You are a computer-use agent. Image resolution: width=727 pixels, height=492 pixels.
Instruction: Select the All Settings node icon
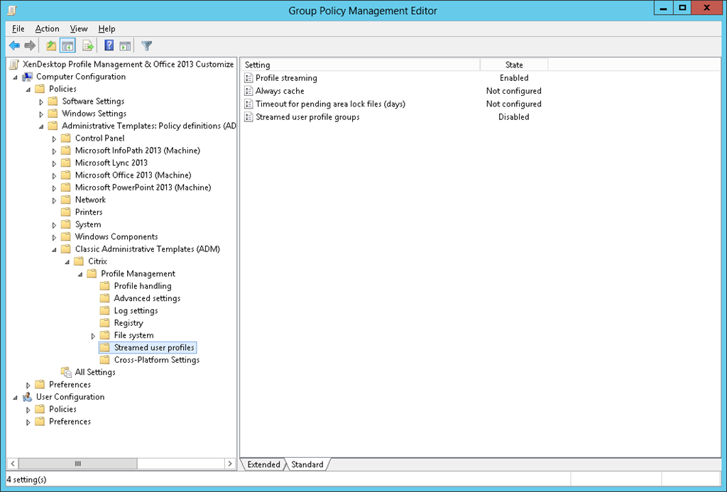click(x=66, y=372)
